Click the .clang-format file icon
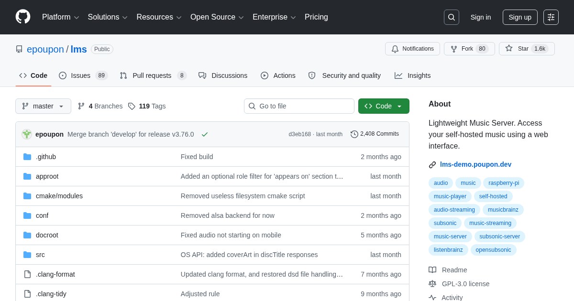This screenshot has height=301, width=574. (27, 274)
